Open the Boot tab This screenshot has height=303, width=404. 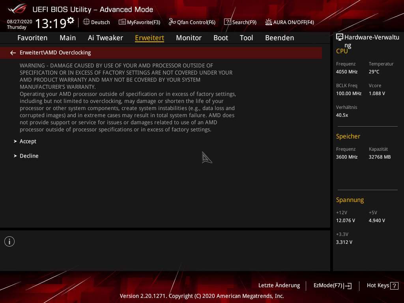tap(221, 38)
